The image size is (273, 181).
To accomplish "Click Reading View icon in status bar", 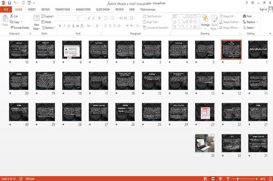I will (x=220, y=179).
